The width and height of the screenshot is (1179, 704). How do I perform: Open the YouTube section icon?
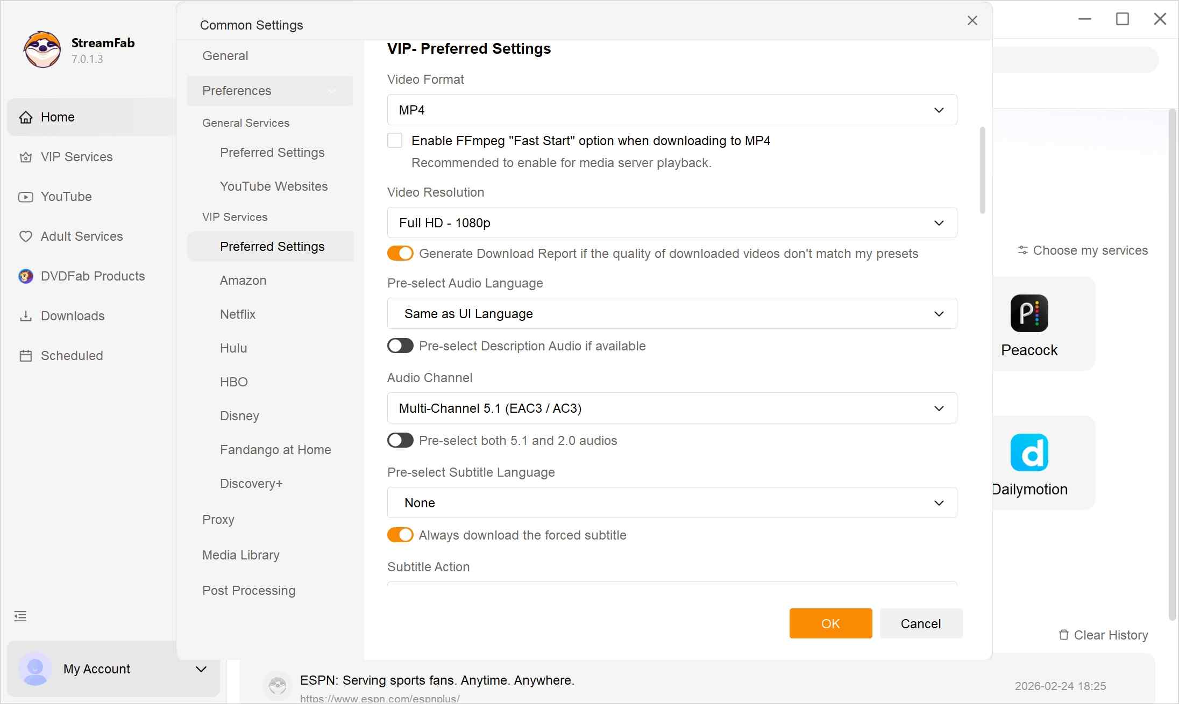tap(26, 196)
